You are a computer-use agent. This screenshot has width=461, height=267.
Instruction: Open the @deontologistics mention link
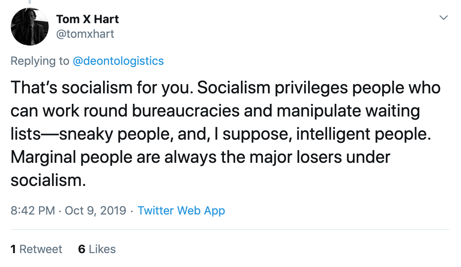pyautogui.click(x=118, y=61)
